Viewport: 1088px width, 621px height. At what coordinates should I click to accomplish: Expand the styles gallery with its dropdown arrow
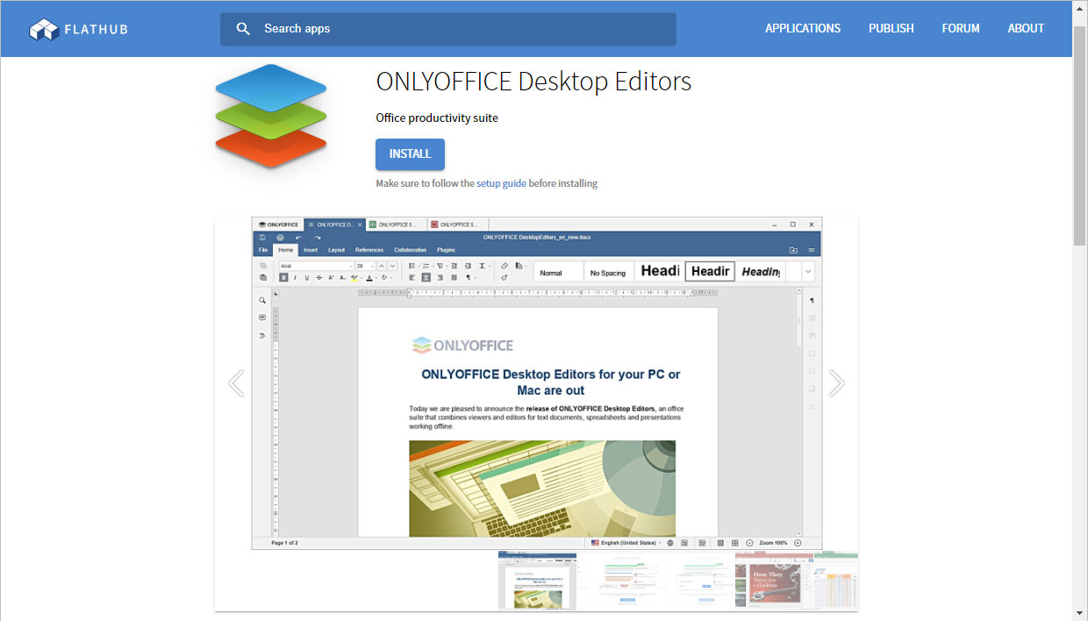pyautogui.click(x=806, y=271)
